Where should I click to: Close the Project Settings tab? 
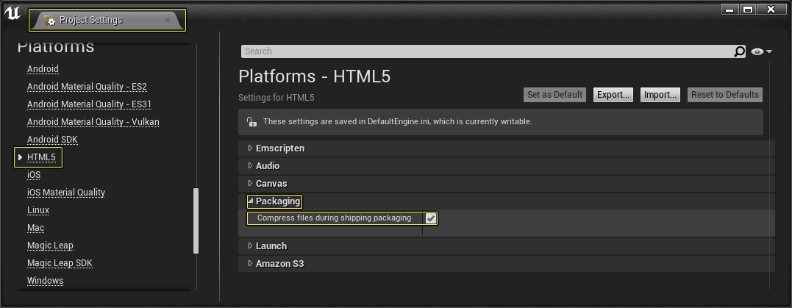tap(168, 20)
